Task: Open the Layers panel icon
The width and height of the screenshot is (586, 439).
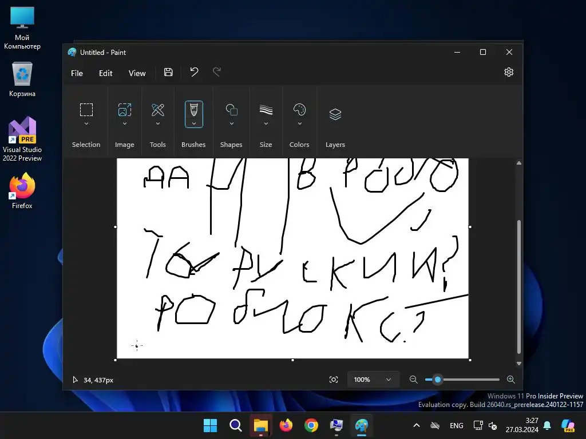Action: click(x=335, y=114)
